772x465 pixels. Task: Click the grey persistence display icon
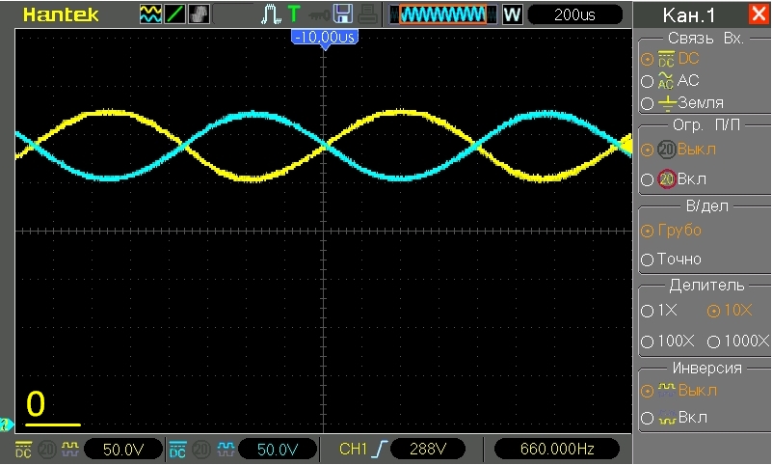tap(199, 14)
